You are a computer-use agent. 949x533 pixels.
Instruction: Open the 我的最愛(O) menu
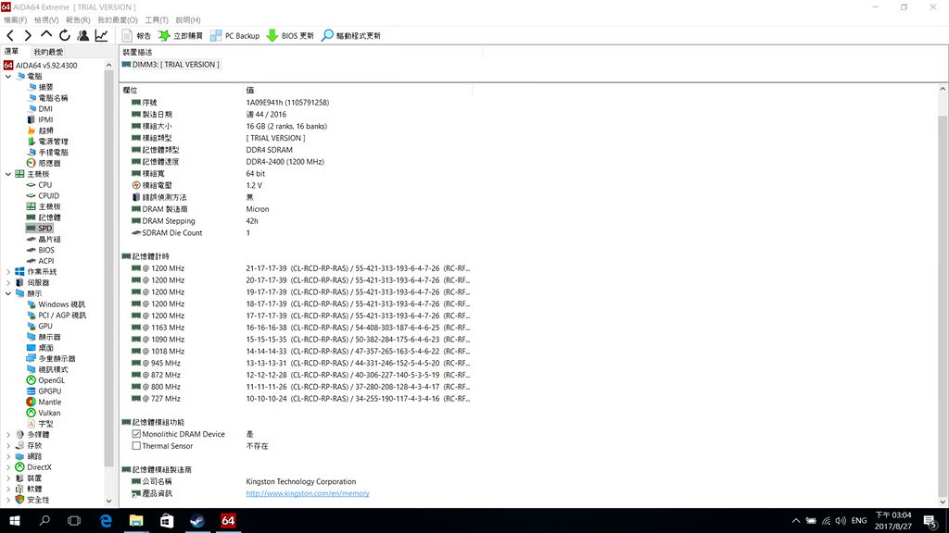click(118, 20)
